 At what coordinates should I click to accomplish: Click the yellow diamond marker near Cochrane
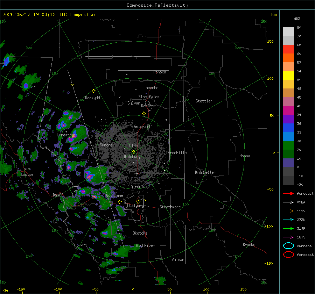[120, 202]
